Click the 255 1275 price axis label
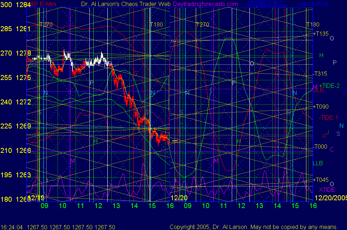Viewport: 347px width, 230px height. click(x=16, y=77)
